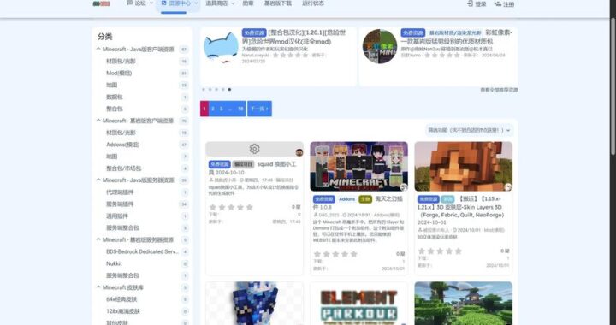Click the green tag on the 鬼灭之刃 card

(x=365, y=199)
